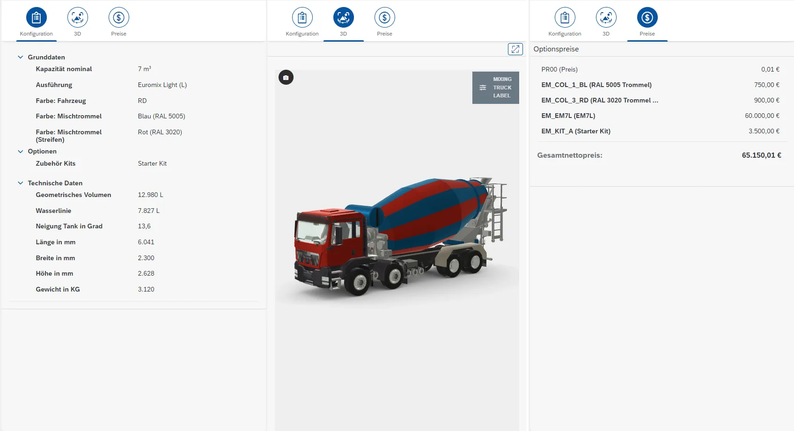Select the EM_EM7L (EM7L) price row

pos(568,116)
